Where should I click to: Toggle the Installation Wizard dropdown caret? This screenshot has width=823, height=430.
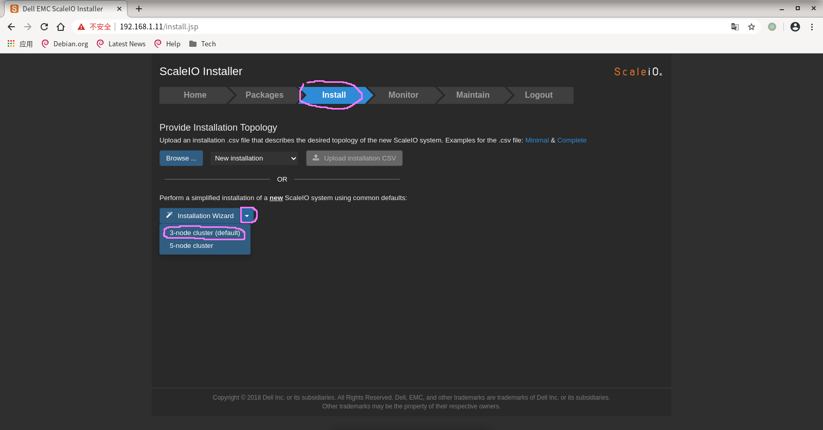tap(247, 216)
